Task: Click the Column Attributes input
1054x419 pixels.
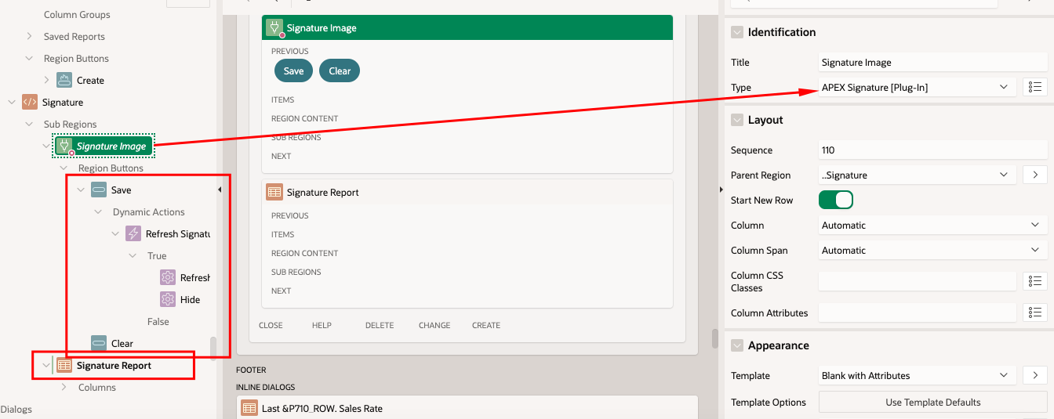Action: tap(917, 312)
